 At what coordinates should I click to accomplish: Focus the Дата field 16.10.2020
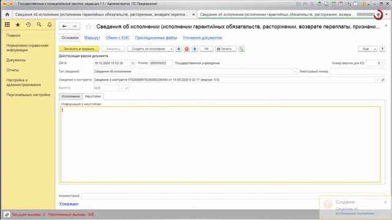click(112, 64)
